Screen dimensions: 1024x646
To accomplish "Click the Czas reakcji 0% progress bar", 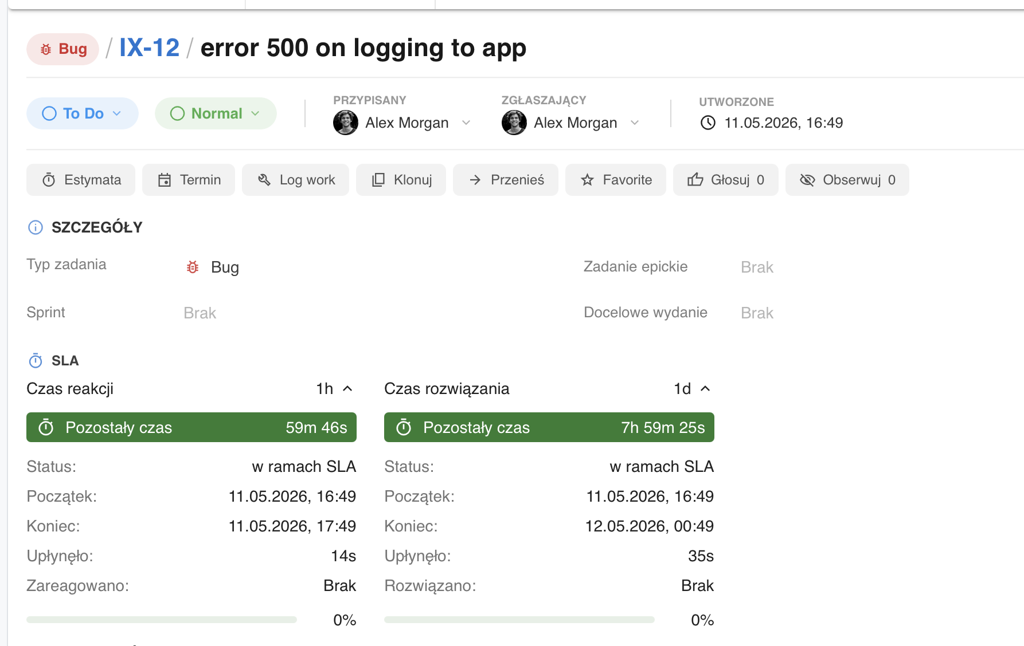I will 162,620.
